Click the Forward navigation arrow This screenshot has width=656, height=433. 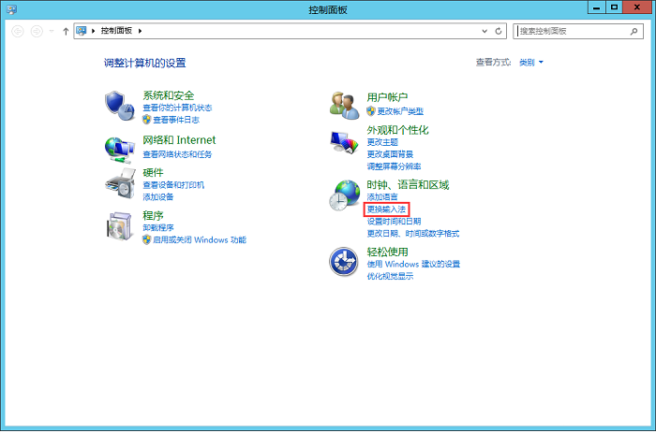tap(37, 31)
